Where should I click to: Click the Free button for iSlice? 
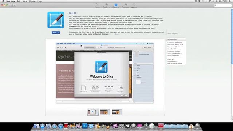pyautogui.click(x=55, y=33)
